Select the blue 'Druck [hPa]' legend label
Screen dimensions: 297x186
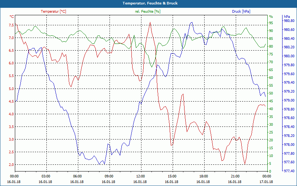pyautogui.click(x=241, y=12)
